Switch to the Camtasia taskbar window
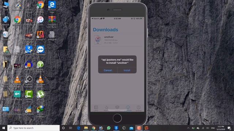 tap(139, 128)
